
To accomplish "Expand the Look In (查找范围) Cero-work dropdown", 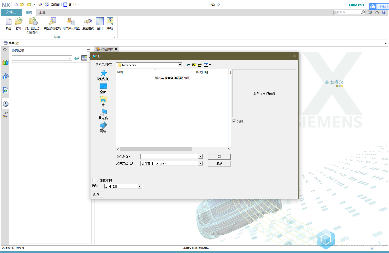I will pos(180,65).
